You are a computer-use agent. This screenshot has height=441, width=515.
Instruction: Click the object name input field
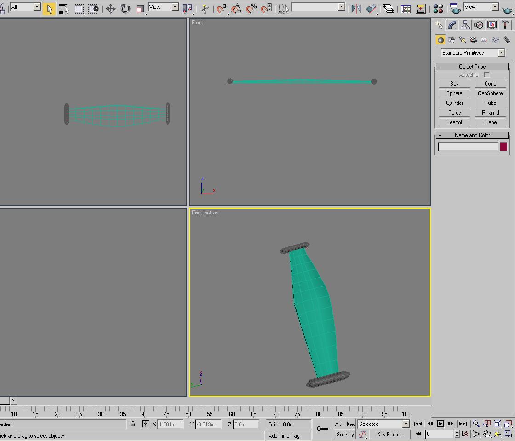(468, 147)
